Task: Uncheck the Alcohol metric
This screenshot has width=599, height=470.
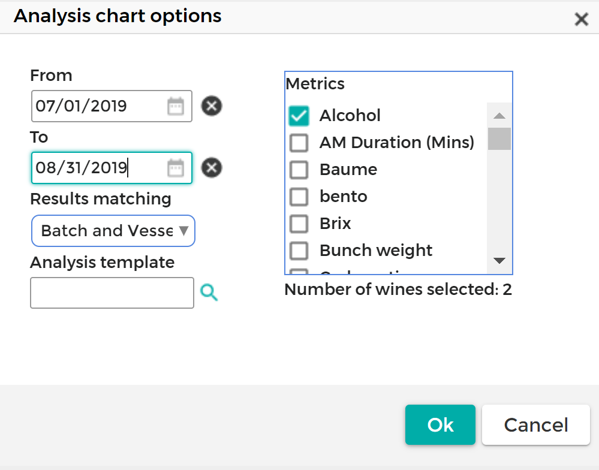Action: tap(299, 116)
